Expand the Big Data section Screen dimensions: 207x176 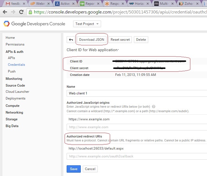12,126
